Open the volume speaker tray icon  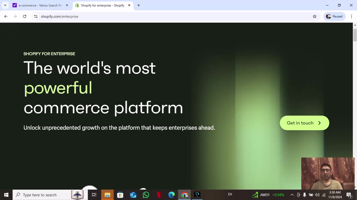[x=317, y=195]
